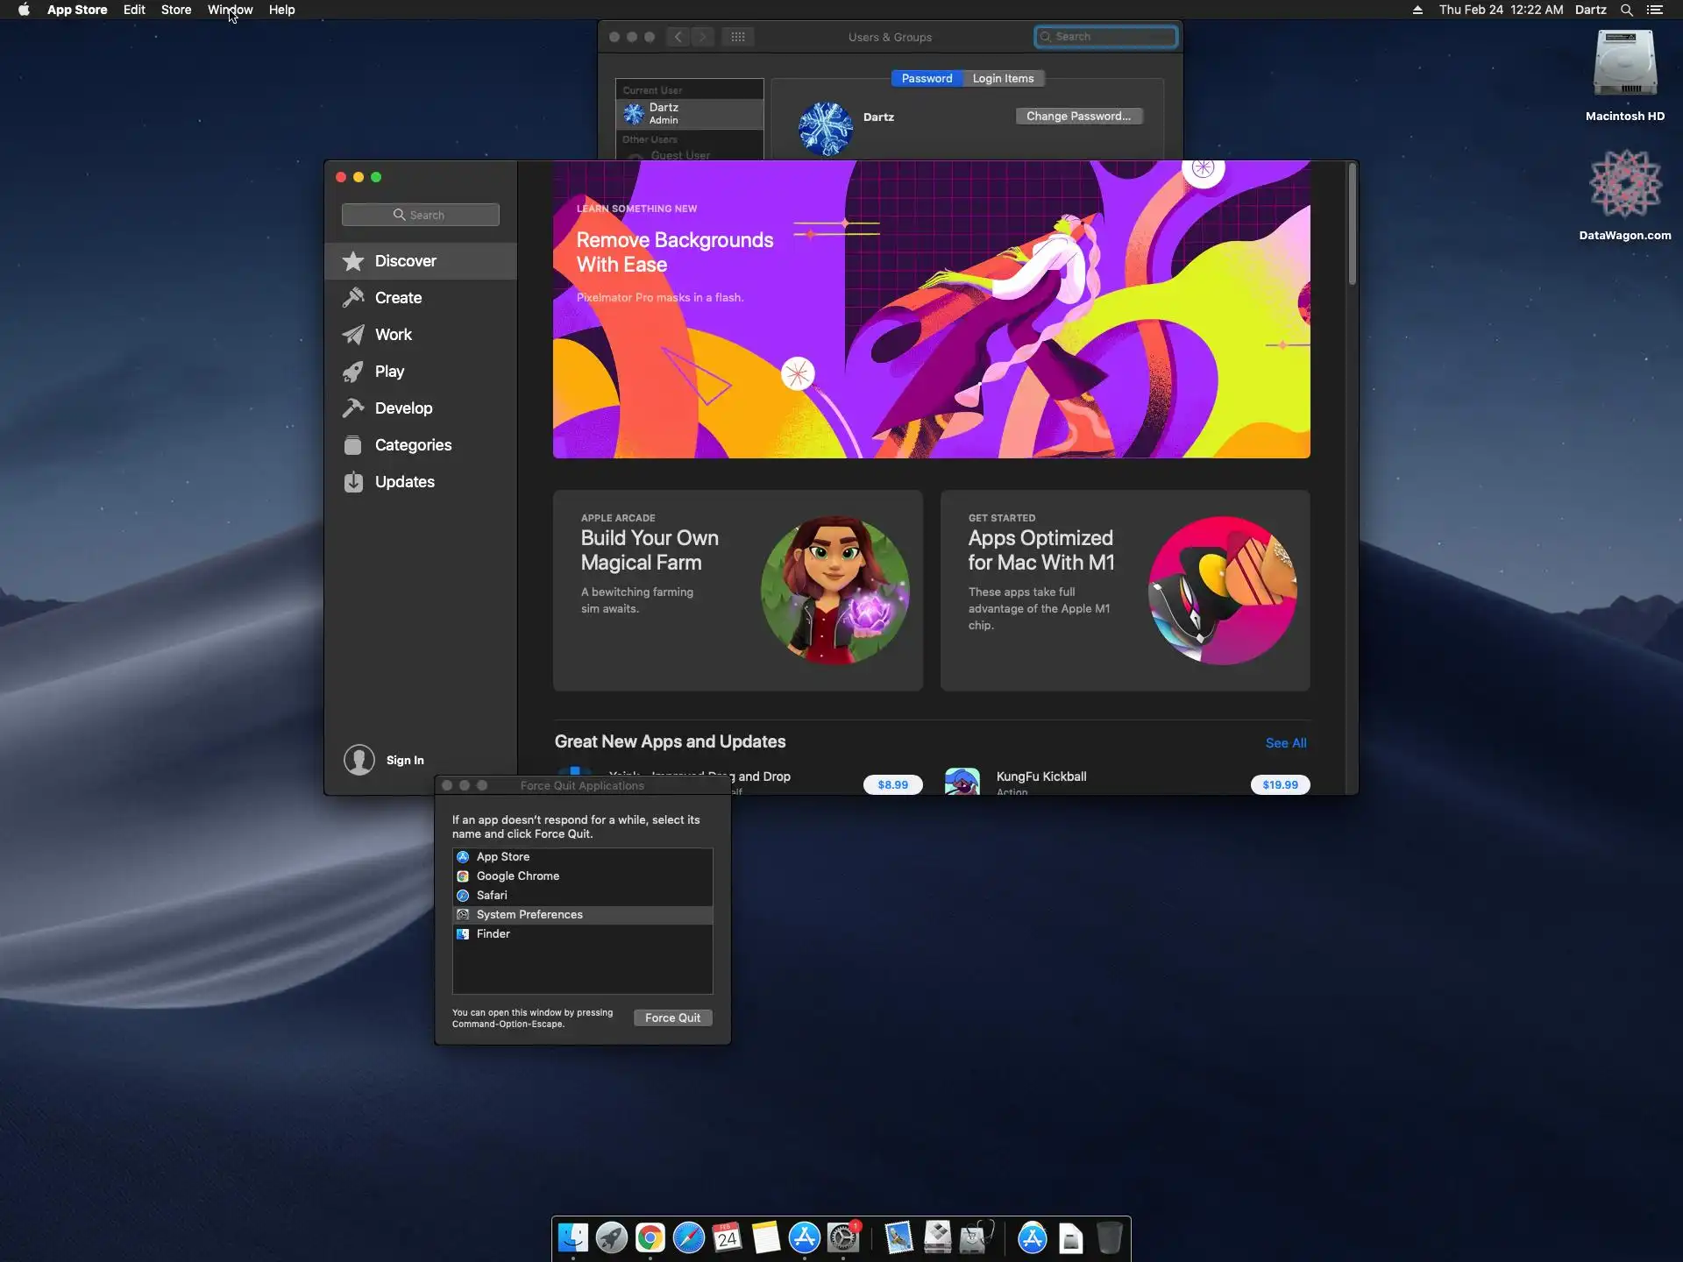The image size is (1683, 1262).
Task: Select the Password tab
Action: (x=927, y=79)
